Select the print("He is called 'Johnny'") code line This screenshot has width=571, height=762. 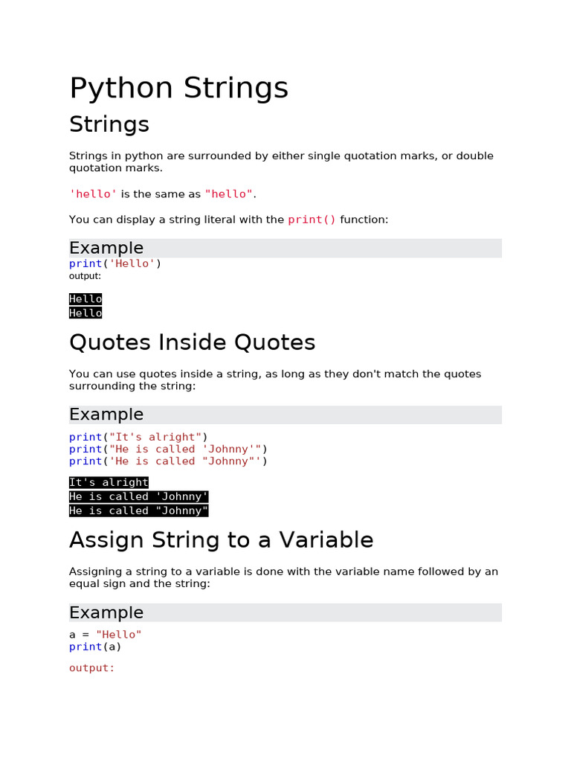click(168, 449)
